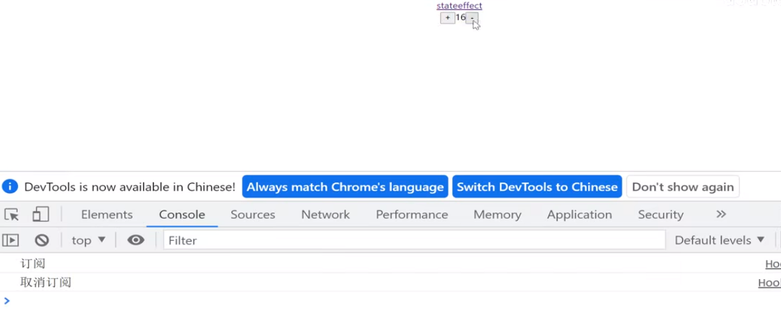Screen dimensions: 781x310
Task: Switch to the Console tab
Action: point(181,215)
